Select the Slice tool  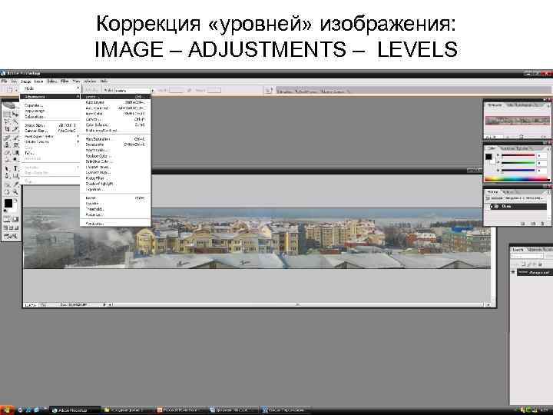click(15, 129)
